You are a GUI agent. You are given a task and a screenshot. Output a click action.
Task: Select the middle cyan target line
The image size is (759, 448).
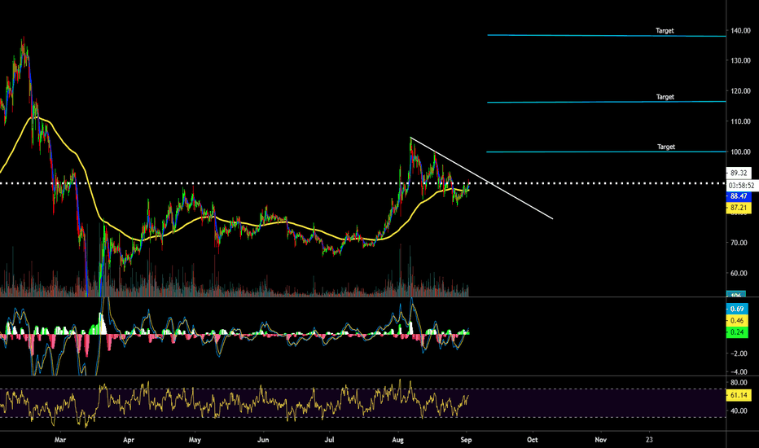(607, 102)
